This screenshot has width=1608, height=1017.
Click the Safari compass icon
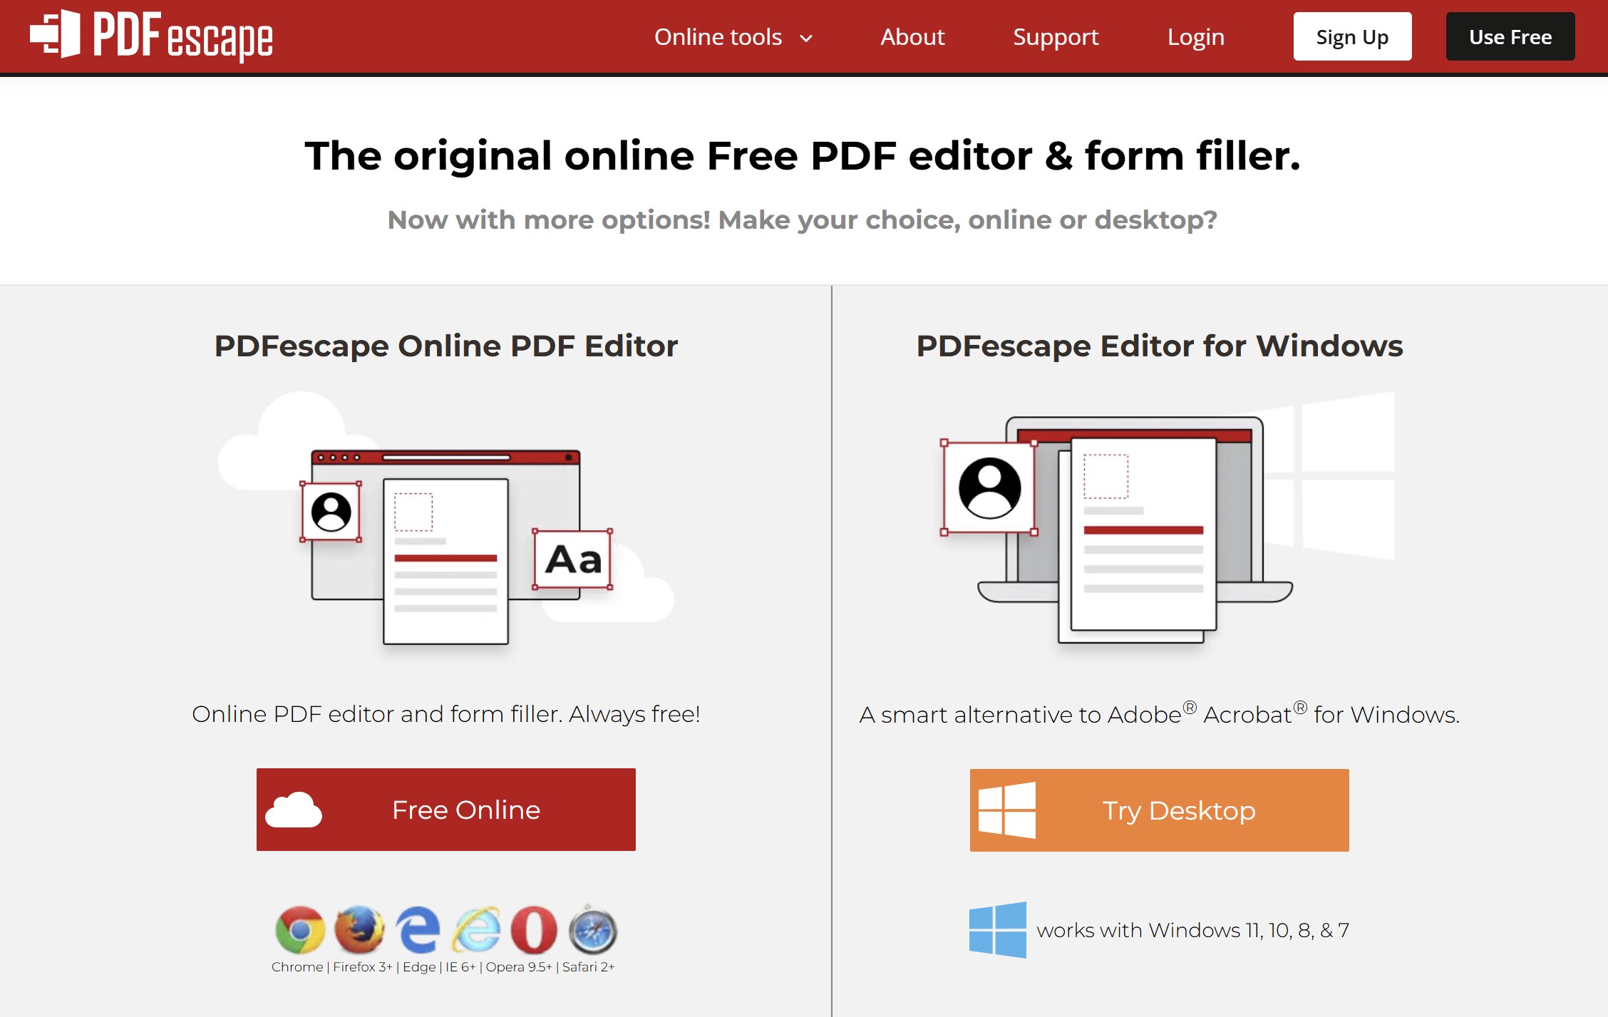tap(592, 930)
